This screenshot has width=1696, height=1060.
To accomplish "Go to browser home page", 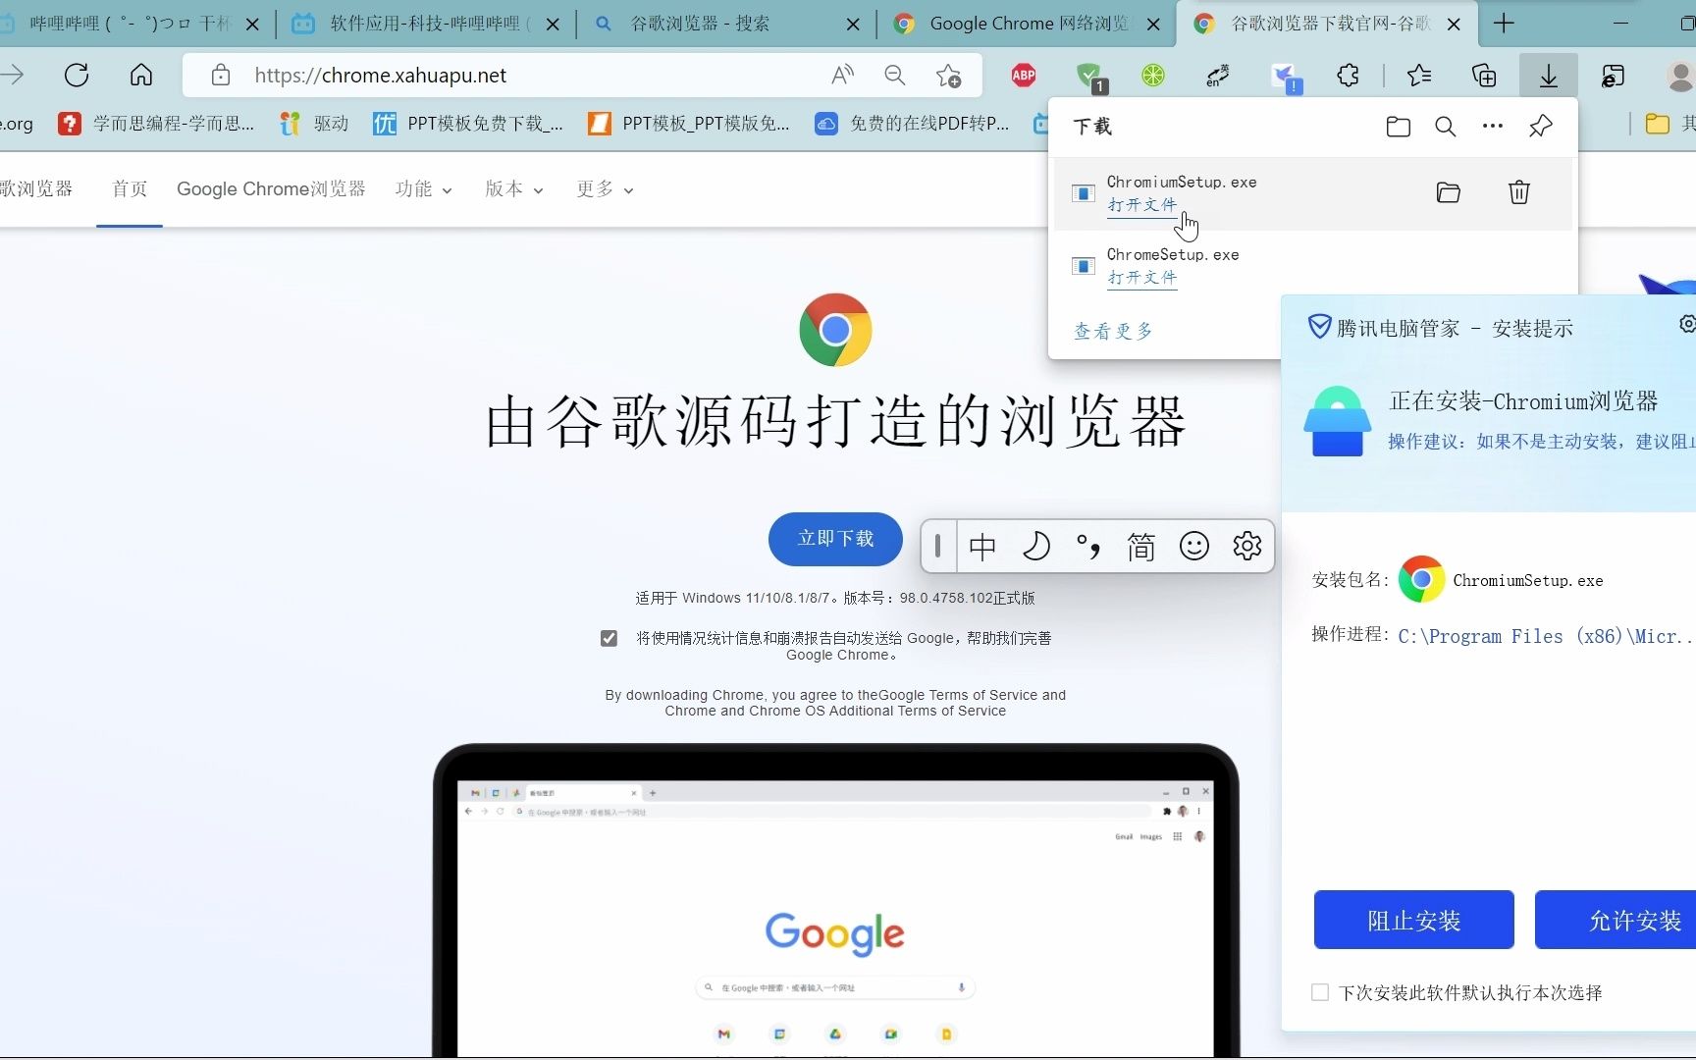I will (x=141, y=75).
